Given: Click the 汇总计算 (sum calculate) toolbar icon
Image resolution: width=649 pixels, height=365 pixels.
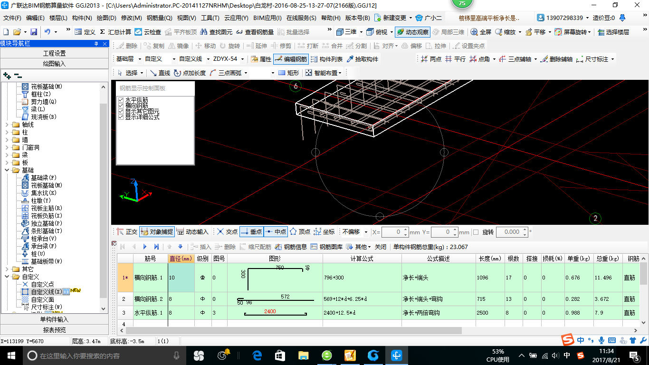Looking at the screenshot, I should 115,32.
